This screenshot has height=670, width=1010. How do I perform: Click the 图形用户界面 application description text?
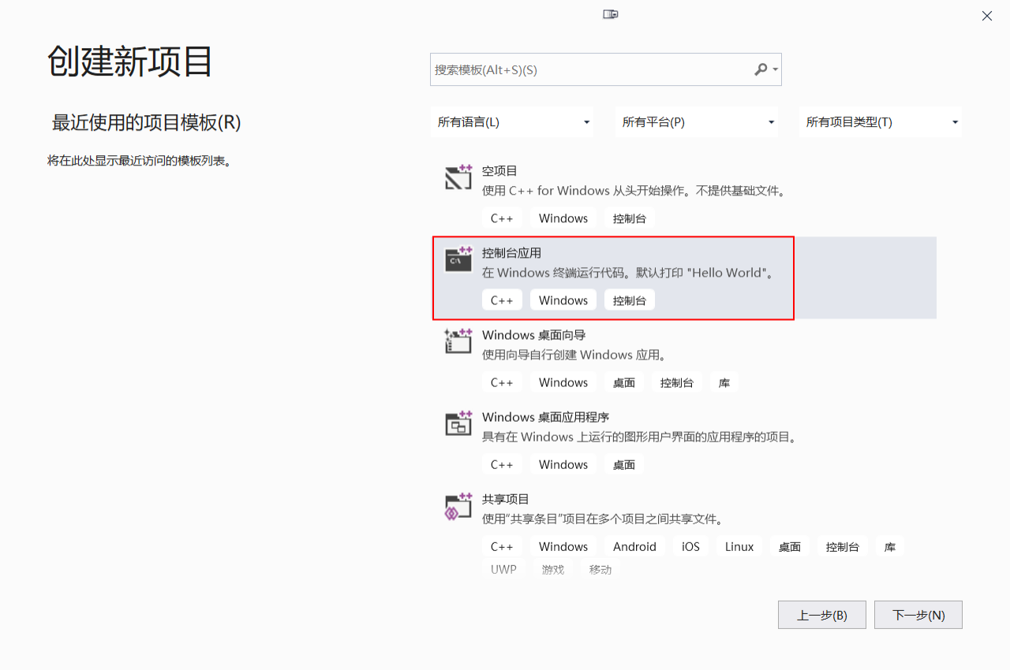pyautogui.click(x=640, y=437)
